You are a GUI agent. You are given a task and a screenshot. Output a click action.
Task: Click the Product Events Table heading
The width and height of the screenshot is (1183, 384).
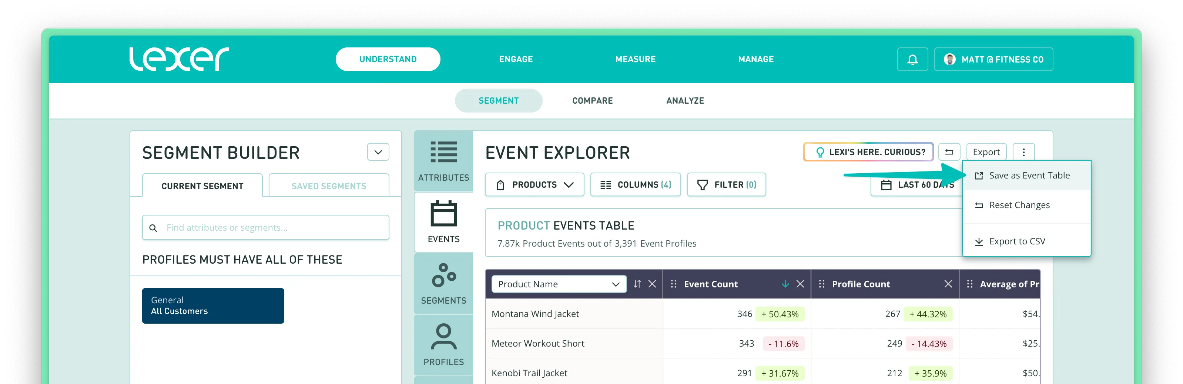566,226
